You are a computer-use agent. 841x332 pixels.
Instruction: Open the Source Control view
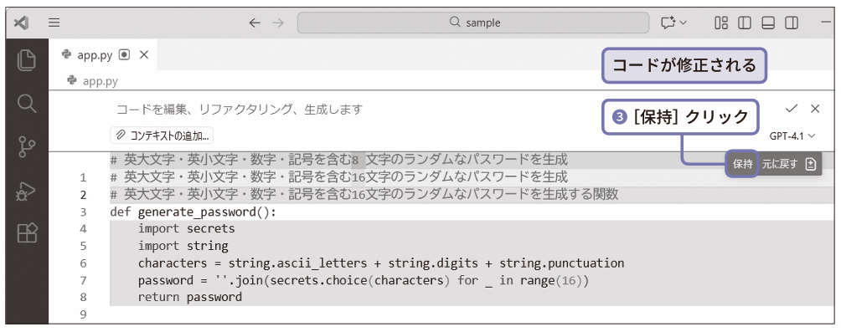click(26, 146)
